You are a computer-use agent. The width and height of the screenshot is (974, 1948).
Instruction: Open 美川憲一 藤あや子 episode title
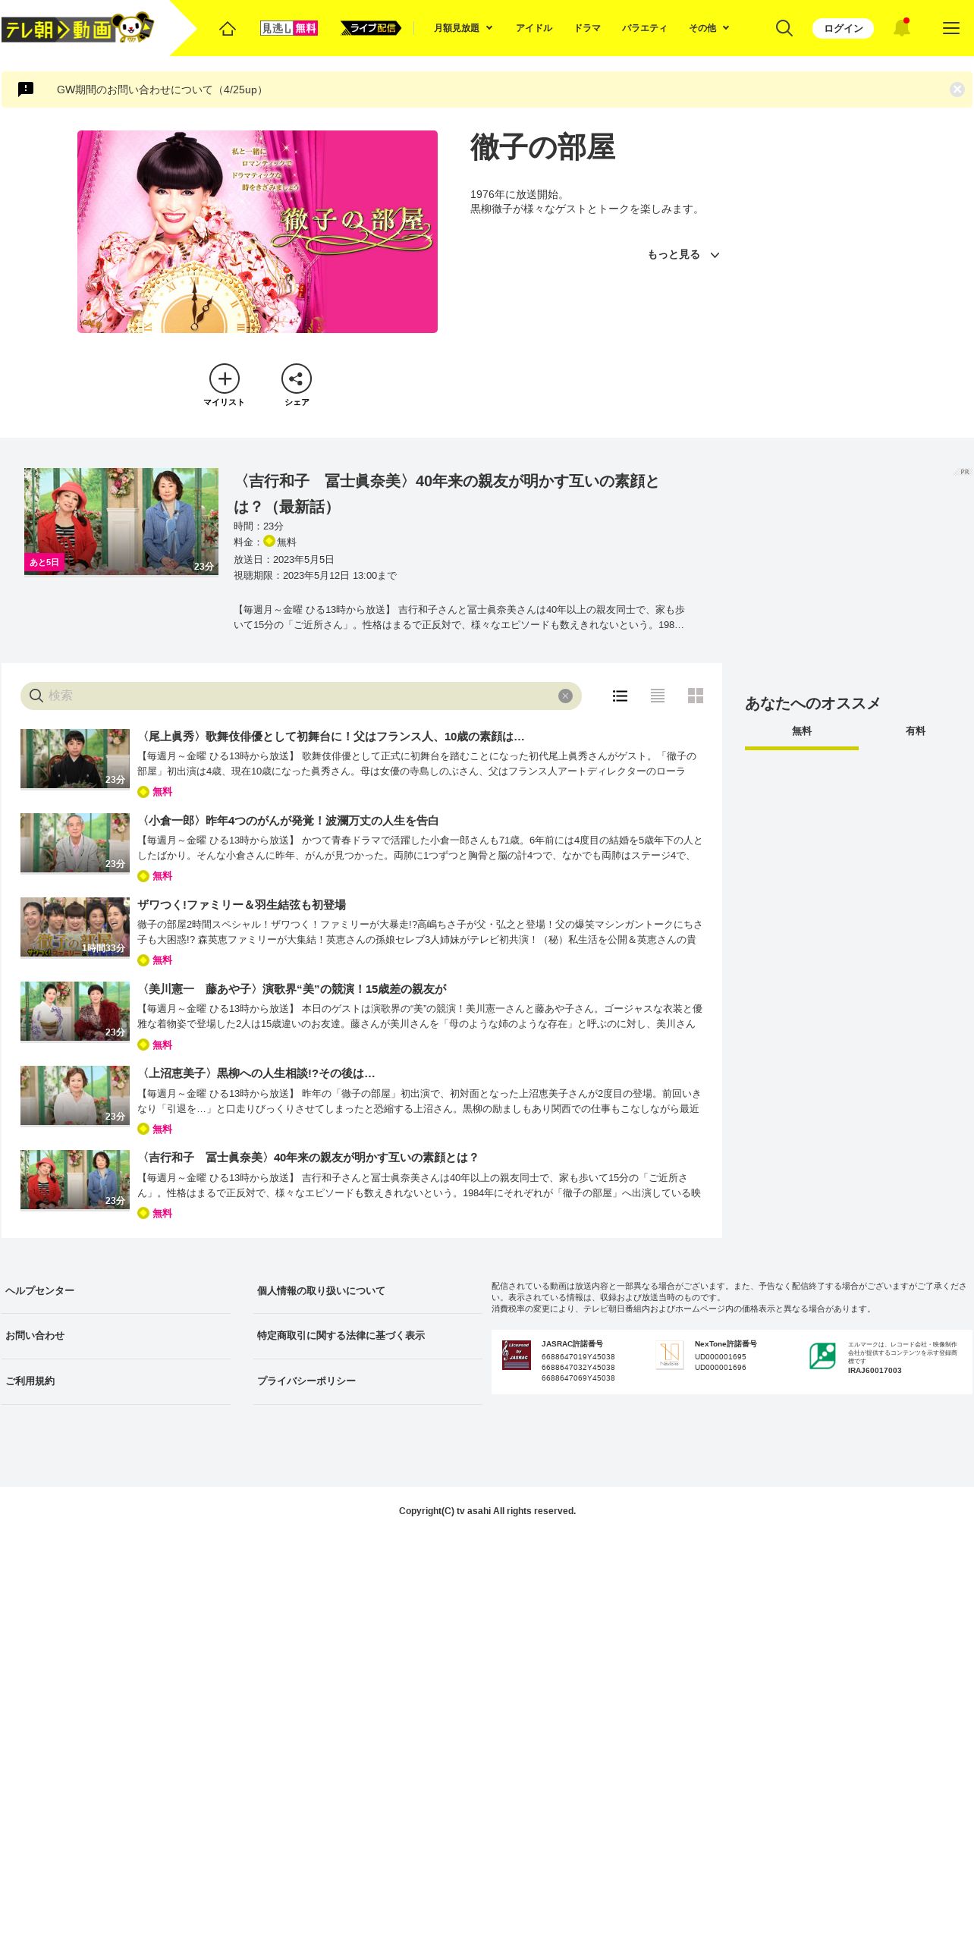coord(292,989)
